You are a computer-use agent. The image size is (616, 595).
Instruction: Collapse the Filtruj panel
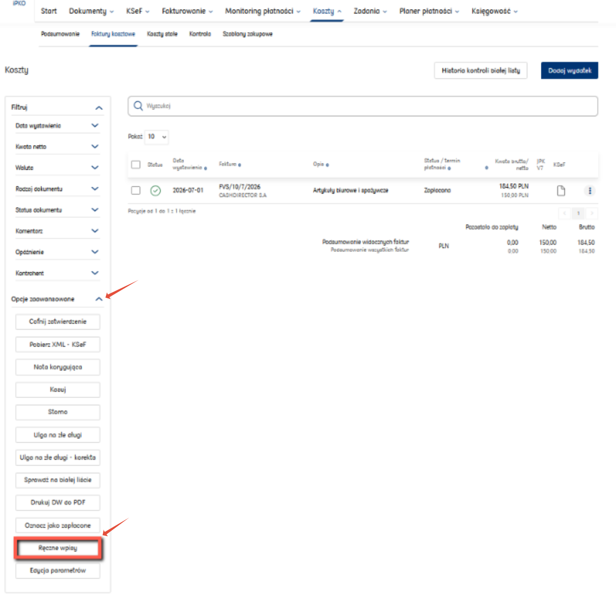99,108
